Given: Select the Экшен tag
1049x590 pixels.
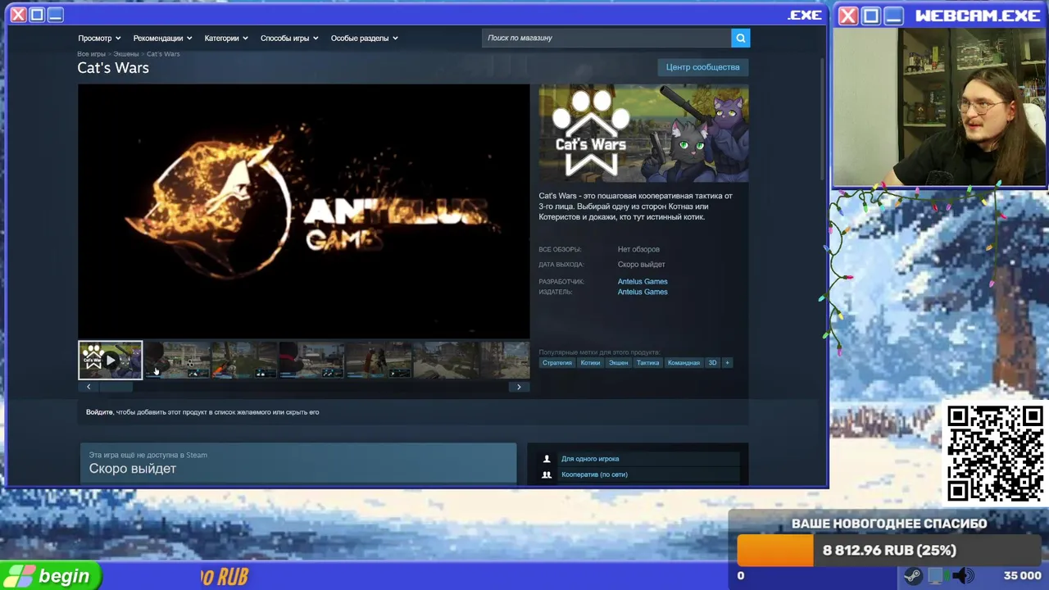Looking at the screenshot, I should coord(618,362).
